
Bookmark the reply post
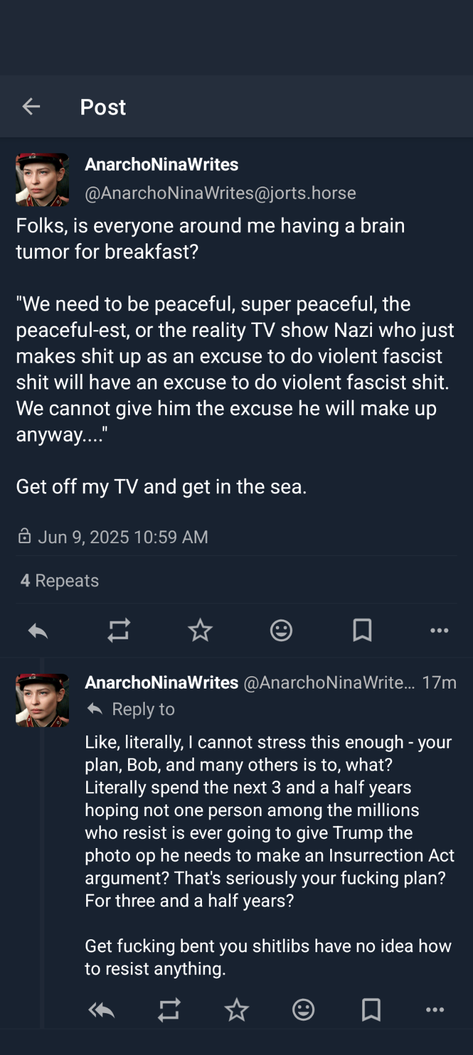coord(371,1010)
